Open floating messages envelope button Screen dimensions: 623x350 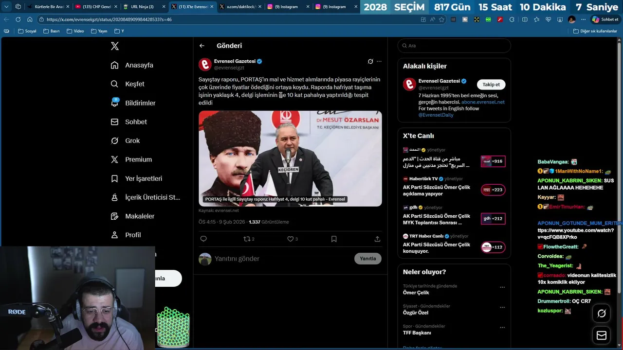pos(602,335)
